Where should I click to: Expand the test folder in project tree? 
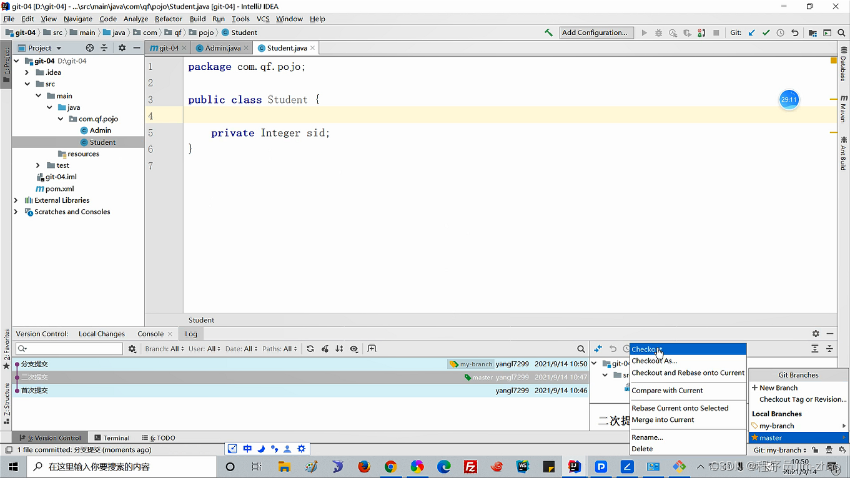click(38, 165)
